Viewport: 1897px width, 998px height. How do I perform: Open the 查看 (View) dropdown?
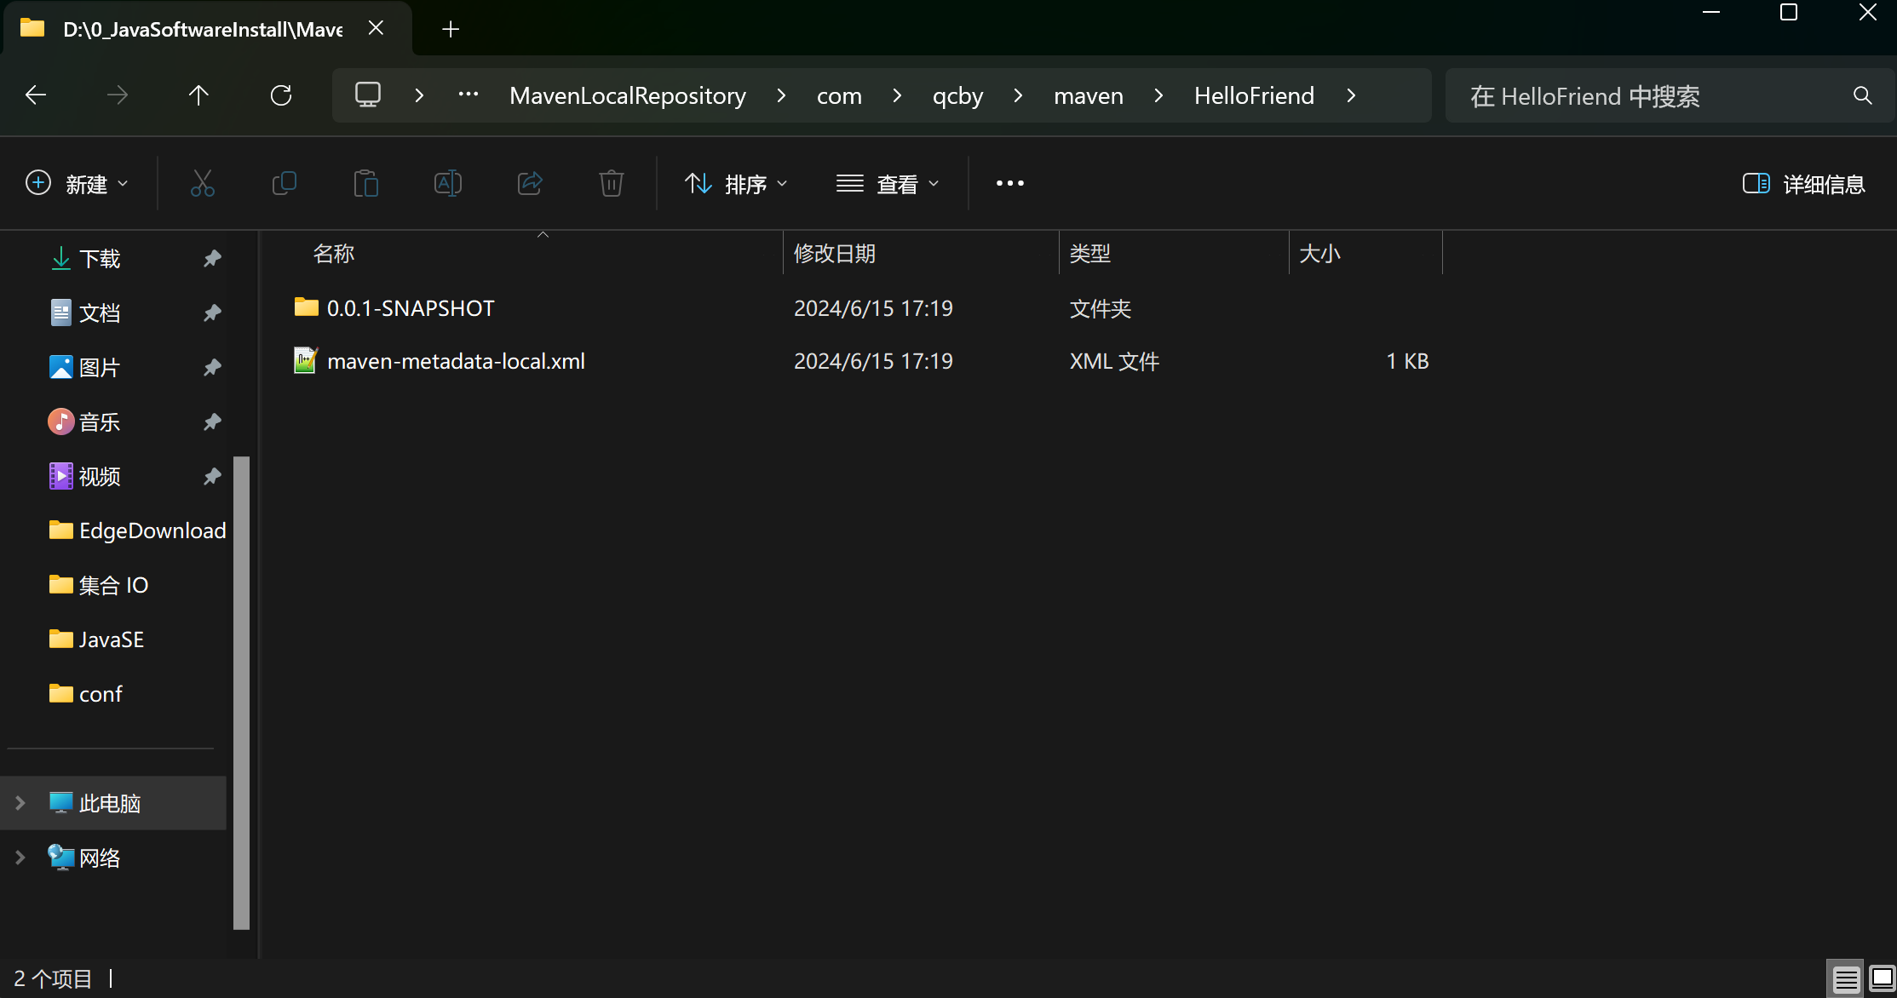click(888, 183)
